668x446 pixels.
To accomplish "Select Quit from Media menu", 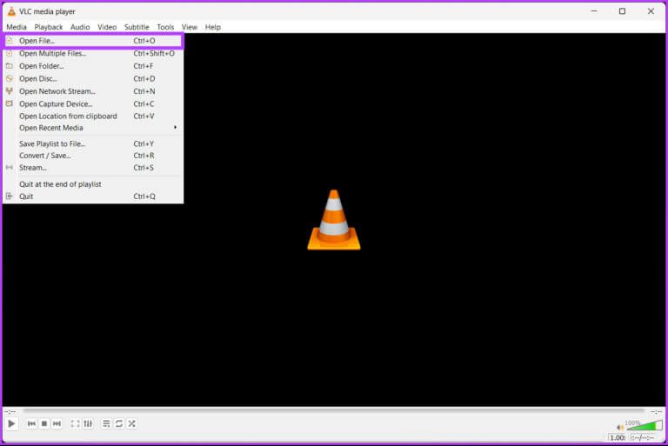I will pyautogui.click(x=26, y=196).
